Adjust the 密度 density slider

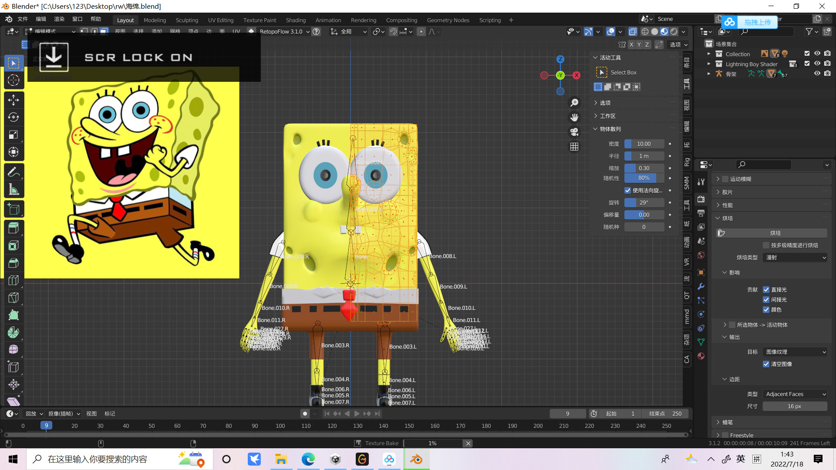click(644, 144)
